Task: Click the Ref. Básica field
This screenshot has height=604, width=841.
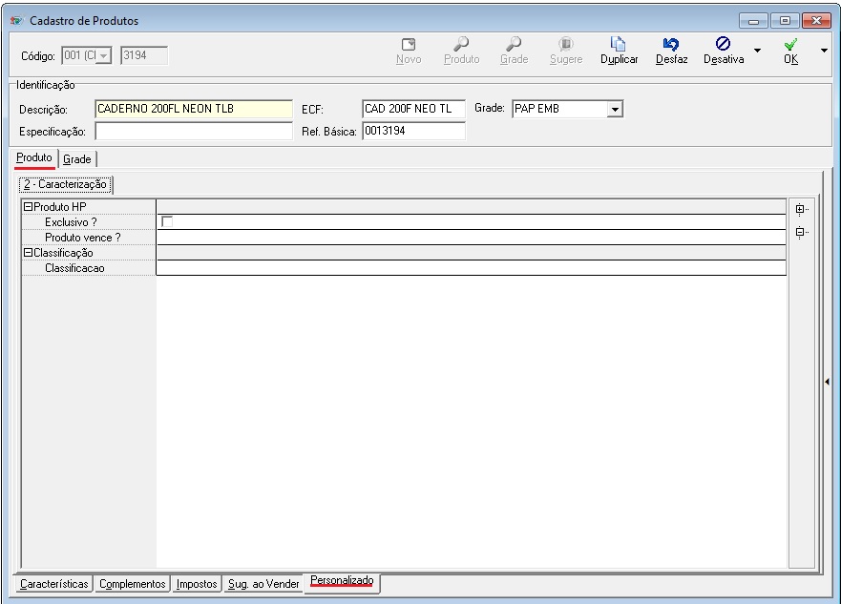Action: (x=413, y=132)
